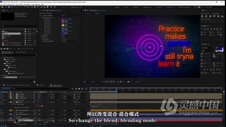Expand the Other folder in Project

coord(1,32)
